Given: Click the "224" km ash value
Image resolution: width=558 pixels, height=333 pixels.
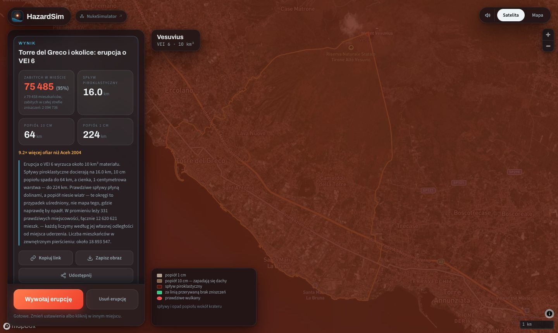Looking at the screenshot, I should 91,135.
